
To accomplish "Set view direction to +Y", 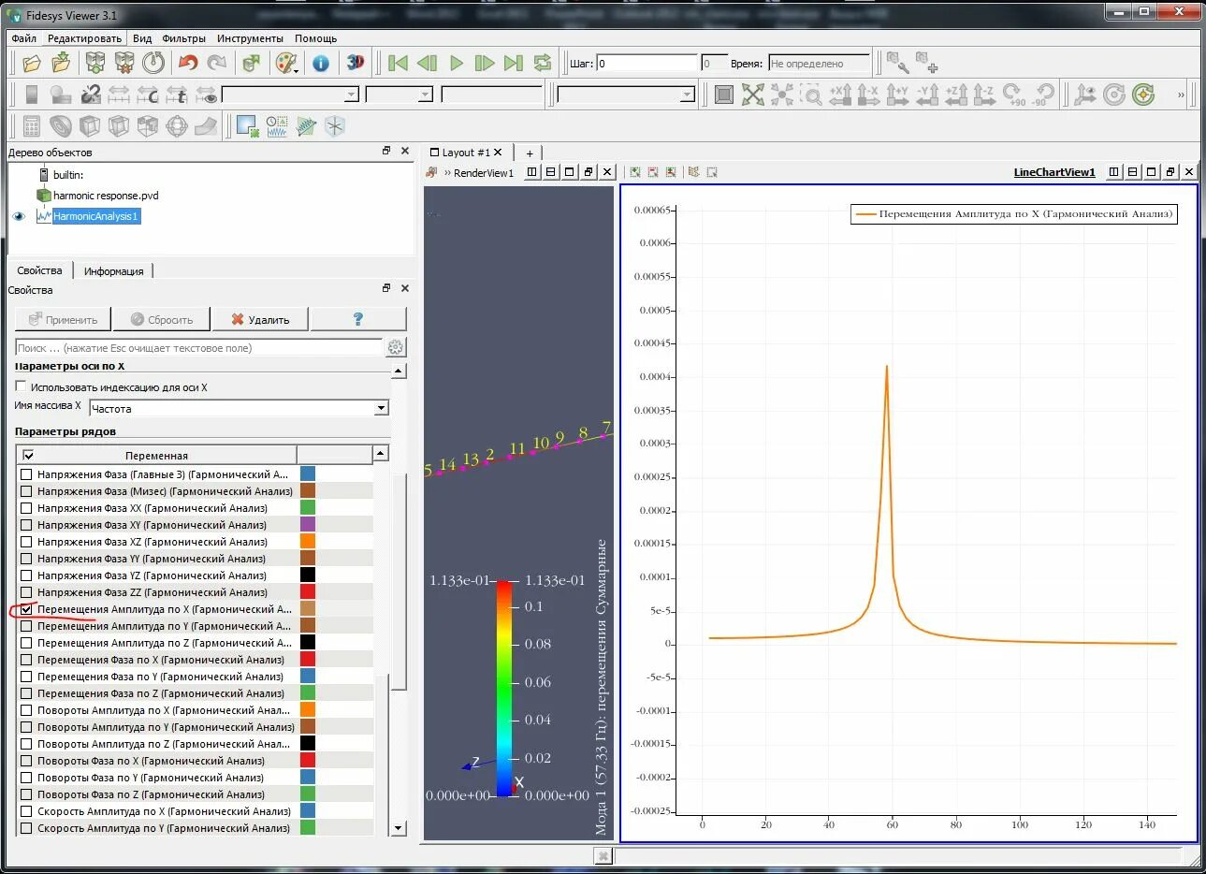I will [898, 95].
